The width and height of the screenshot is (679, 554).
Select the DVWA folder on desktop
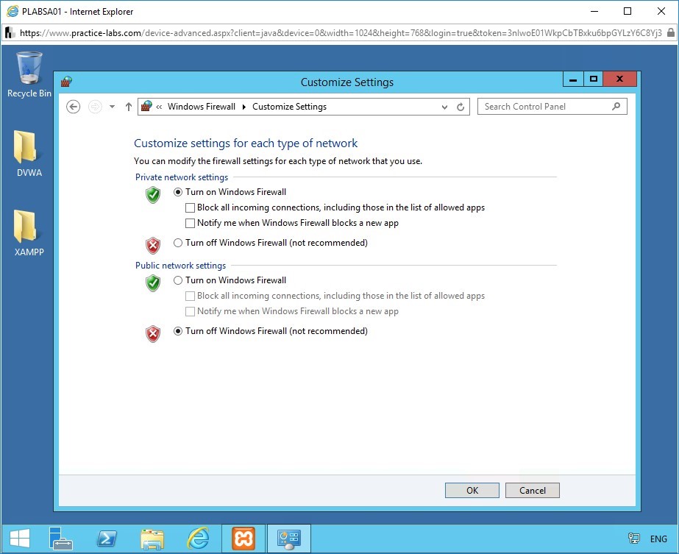click(x=29, y=154)
